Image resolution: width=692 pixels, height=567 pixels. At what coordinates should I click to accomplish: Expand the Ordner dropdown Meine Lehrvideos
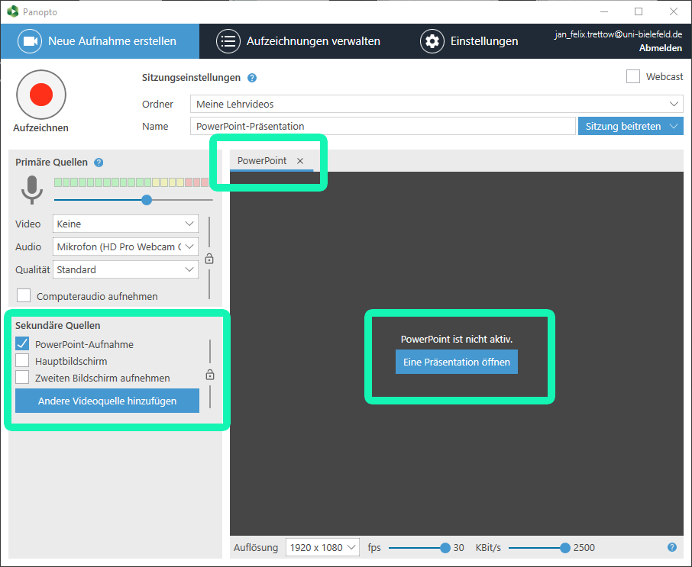point(436,104)
